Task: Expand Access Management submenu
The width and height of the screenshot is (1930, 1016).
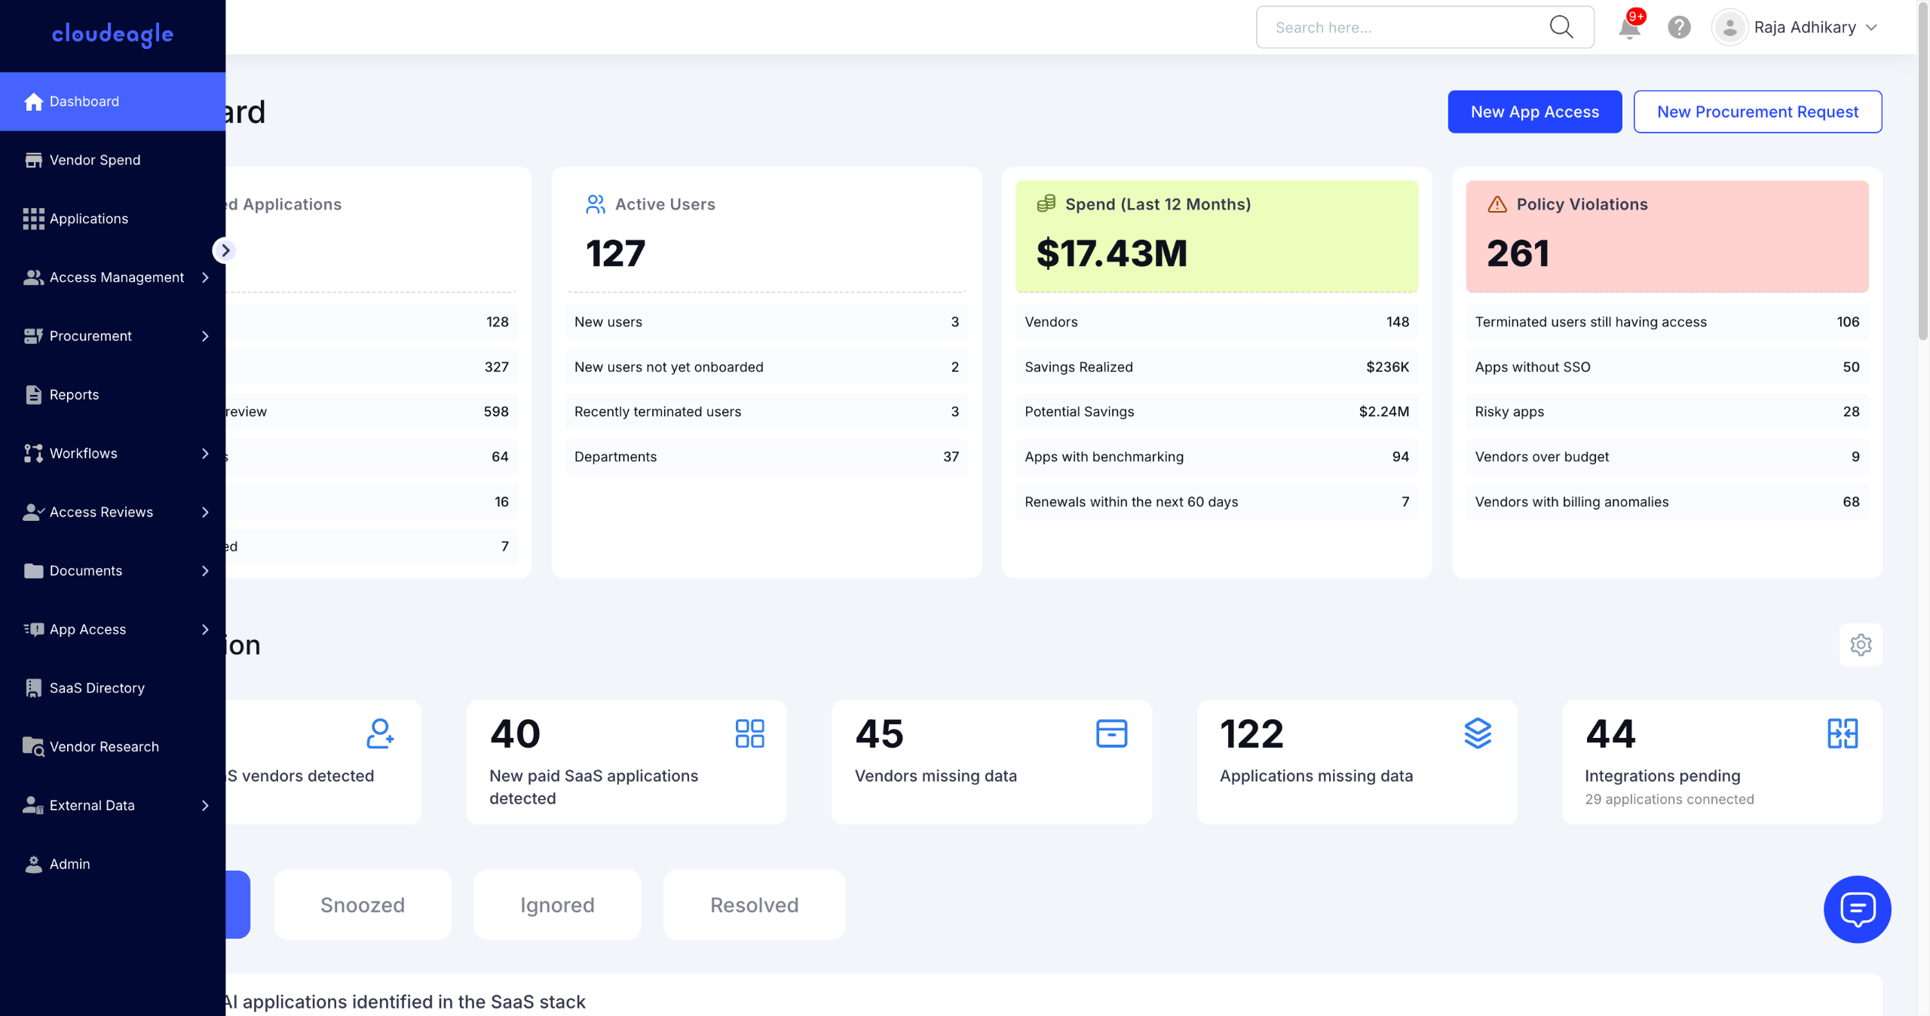Action: tap(205, 277)
